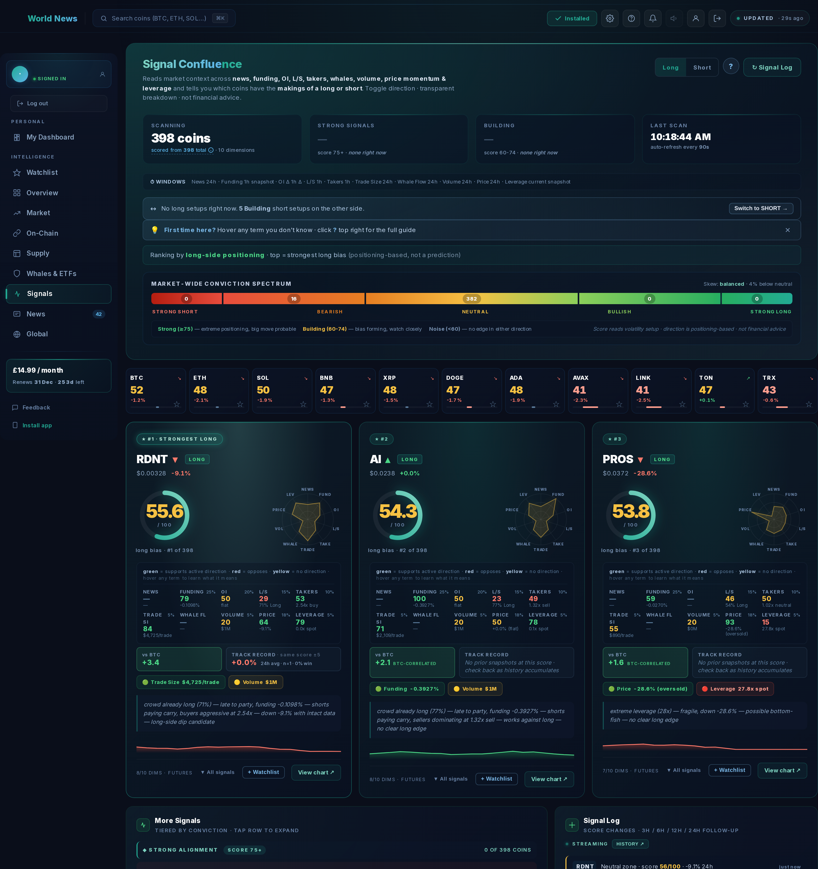Select the Short direction toggle

702,67
